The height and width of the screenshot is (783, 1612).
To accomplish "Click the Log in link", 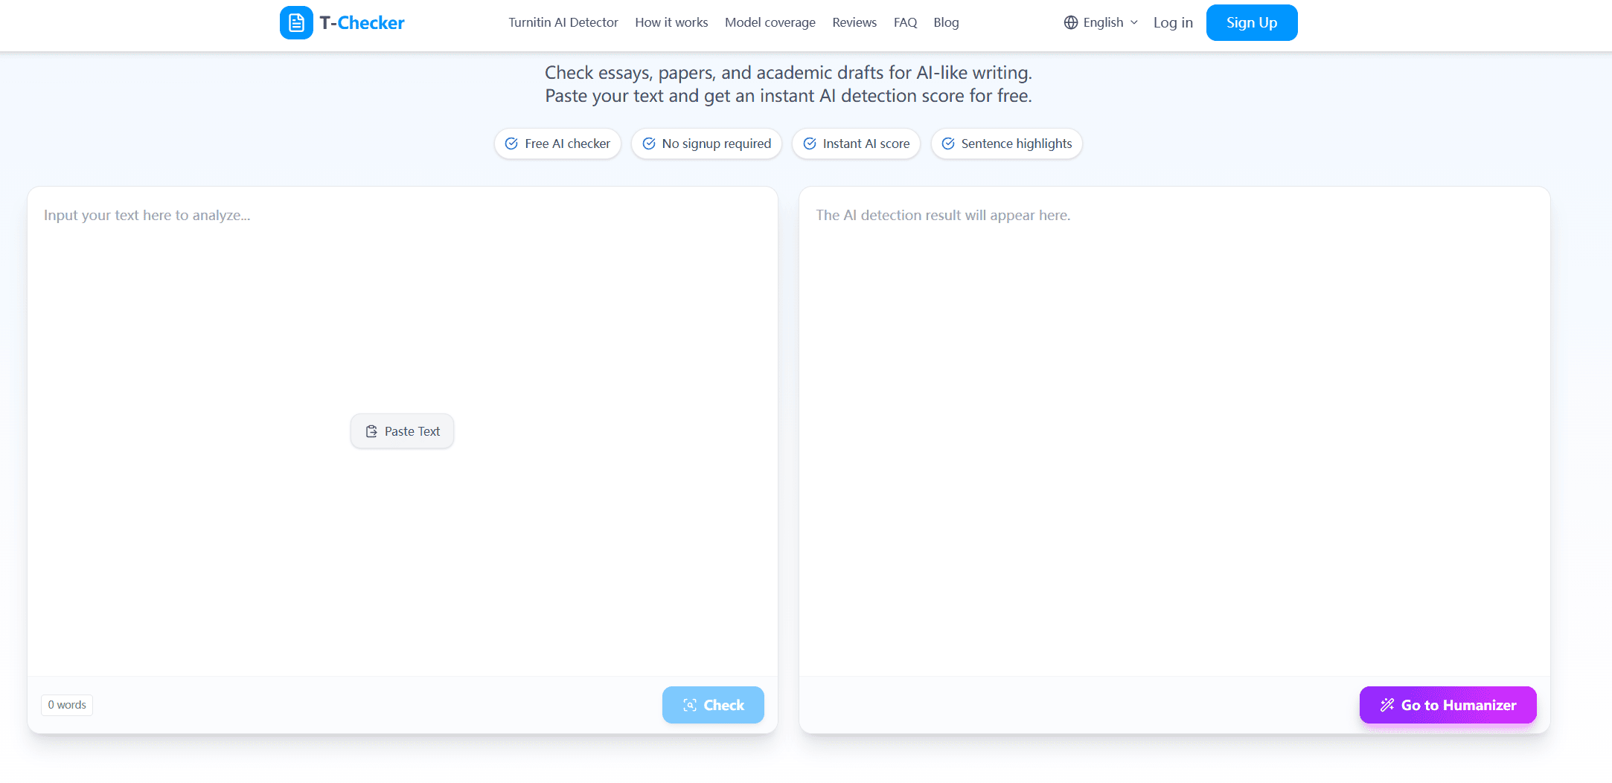I will click(x=1173, y=22).
